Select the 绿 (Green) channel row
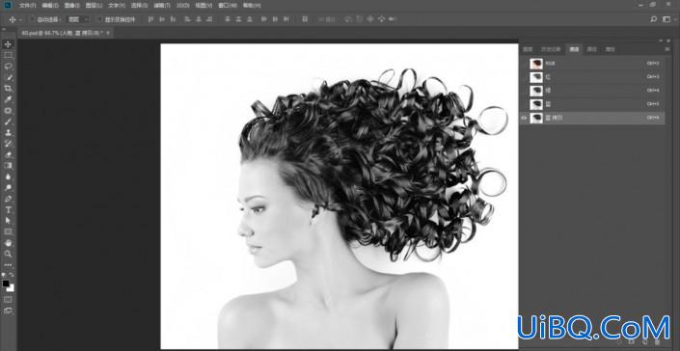 tap(592, 91)
